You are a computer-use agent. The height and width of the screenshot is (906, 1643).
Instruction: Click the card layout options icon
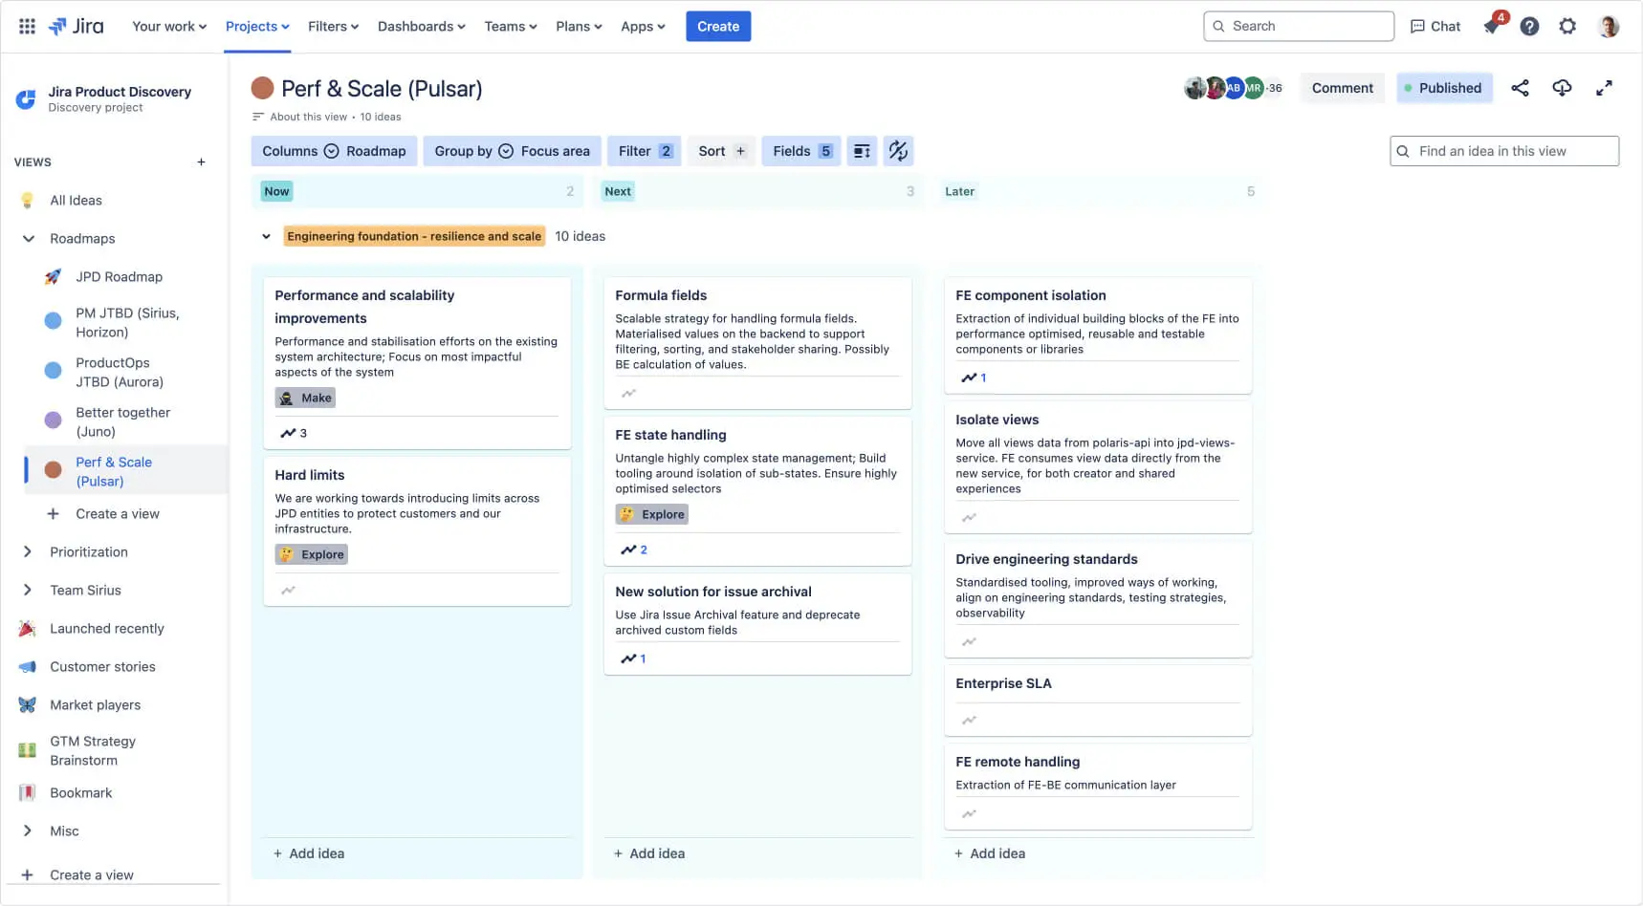862,151
